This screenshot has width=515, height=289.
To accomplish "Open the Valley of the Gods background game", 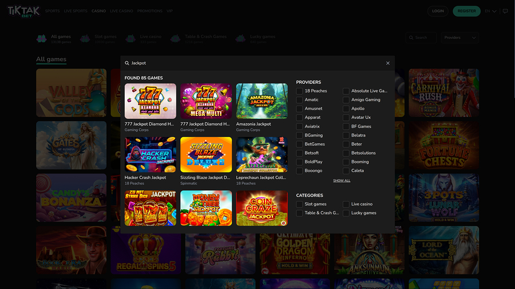I will (x=72, y=93).
